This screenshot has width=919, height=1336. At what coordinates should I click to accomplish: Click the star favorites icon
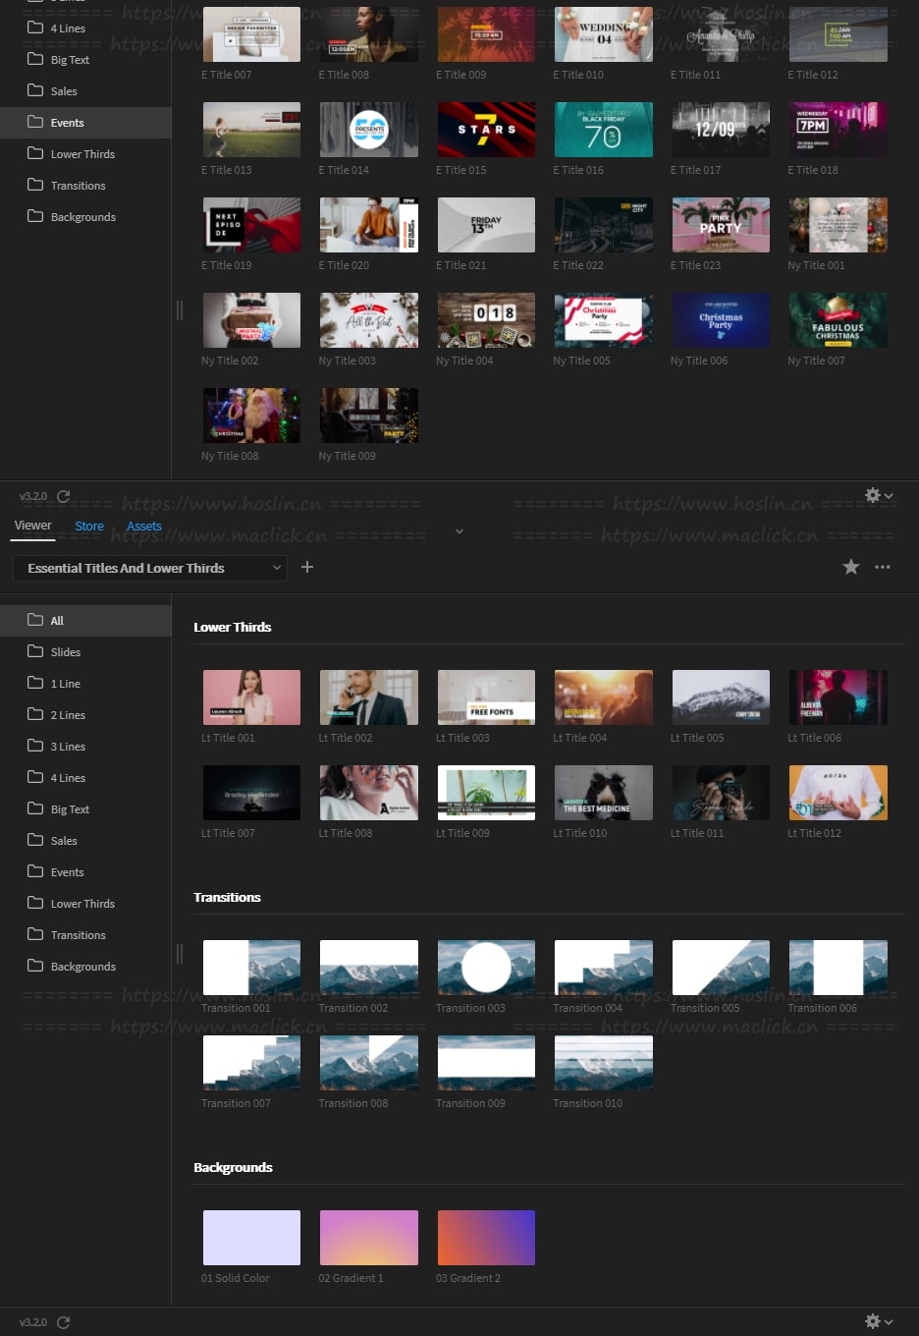851,567
